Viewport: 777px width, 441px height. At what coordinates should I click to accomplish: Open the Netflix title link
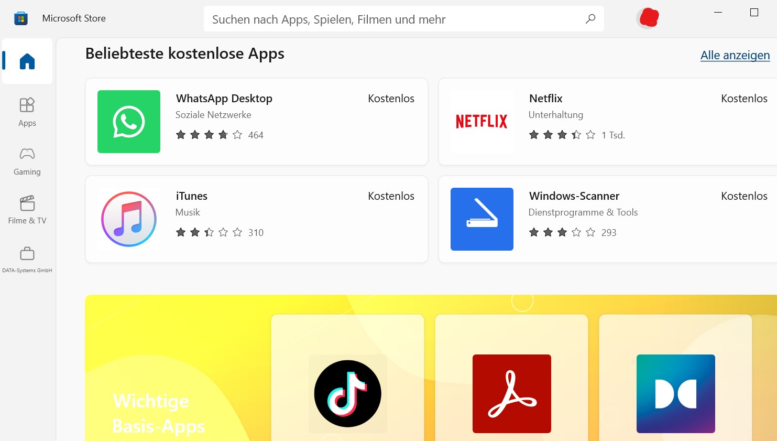click(x=546, y=99)
